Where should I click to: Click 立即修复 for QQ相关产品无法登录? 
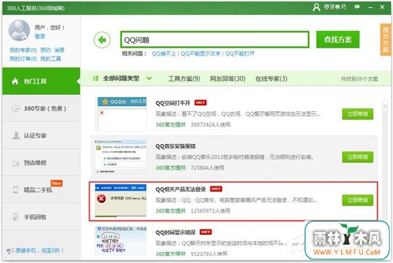358,200
